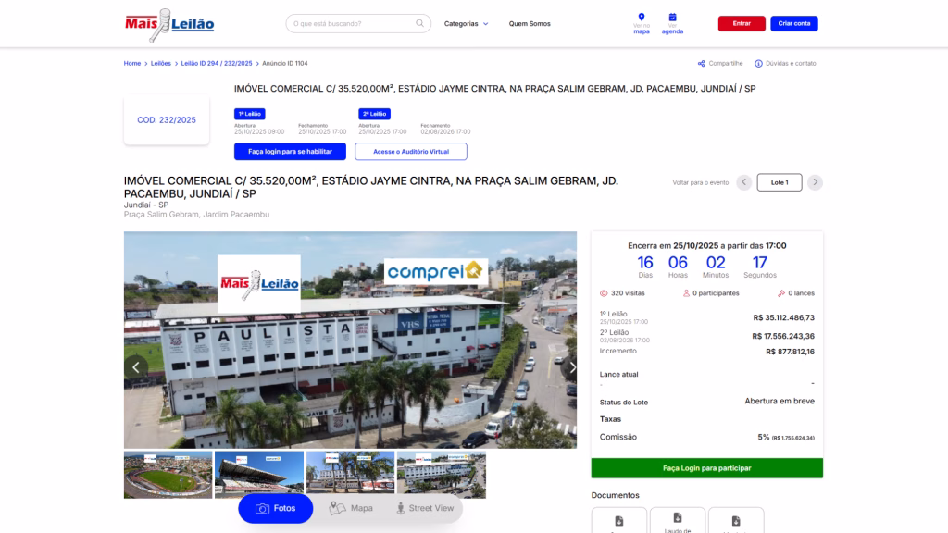Open the agenda calendar icon
The image size is (948, 533).
pyautogui.click(x=672, y=18)
